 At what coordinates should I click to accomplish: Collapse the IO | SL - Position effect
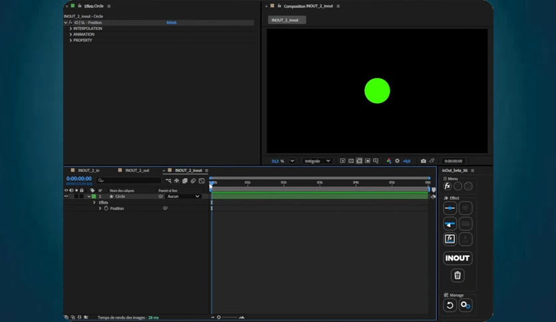pos(66,23)
